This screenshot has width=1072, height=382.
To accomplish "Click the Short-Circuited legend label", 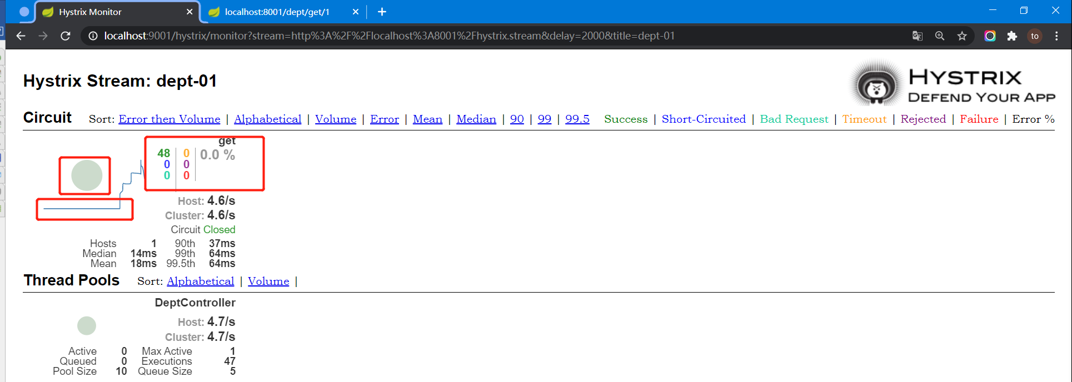I will (704, 119).
